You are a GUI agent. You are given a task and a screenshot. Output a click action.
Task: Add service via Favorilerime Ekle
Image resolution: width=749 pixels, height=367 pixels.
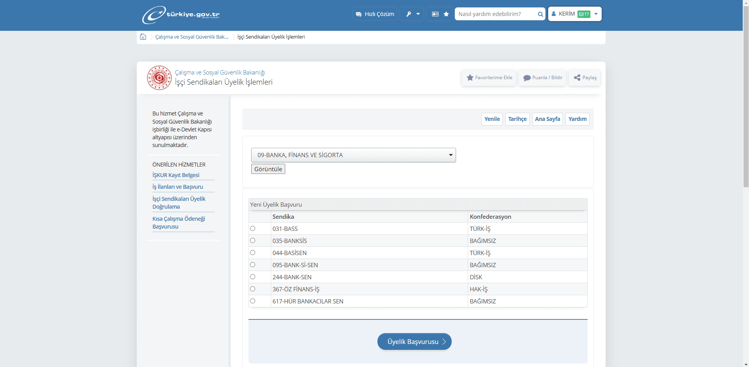coord(489,78)
